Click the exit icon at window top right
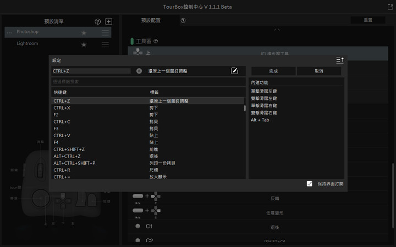Image resolution: width=396 pixels, height=247 pixels. tap(391, 7)
